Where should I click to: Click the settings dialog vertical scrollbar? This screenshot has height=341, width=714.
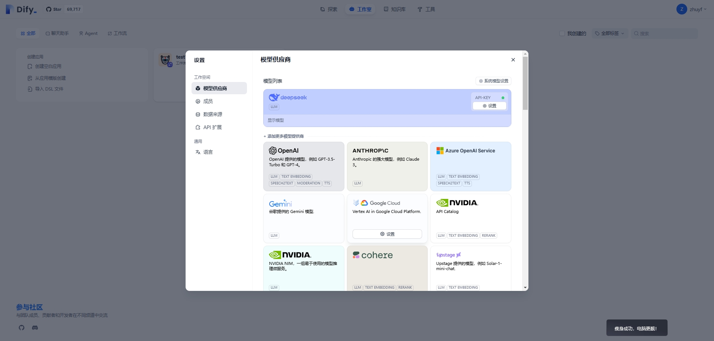(525, 83)
